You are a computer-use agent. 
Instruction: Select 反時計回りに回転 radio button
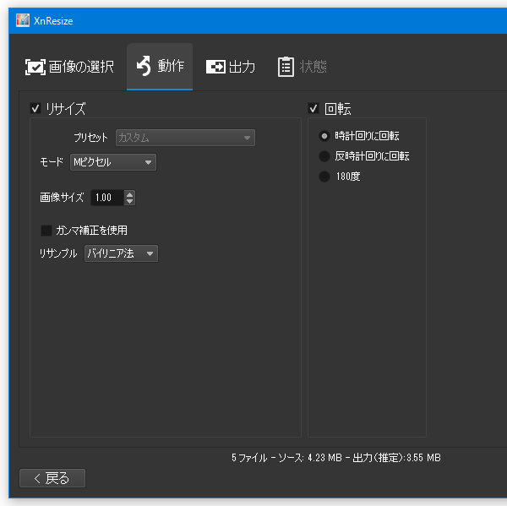(x=324, y=156)
